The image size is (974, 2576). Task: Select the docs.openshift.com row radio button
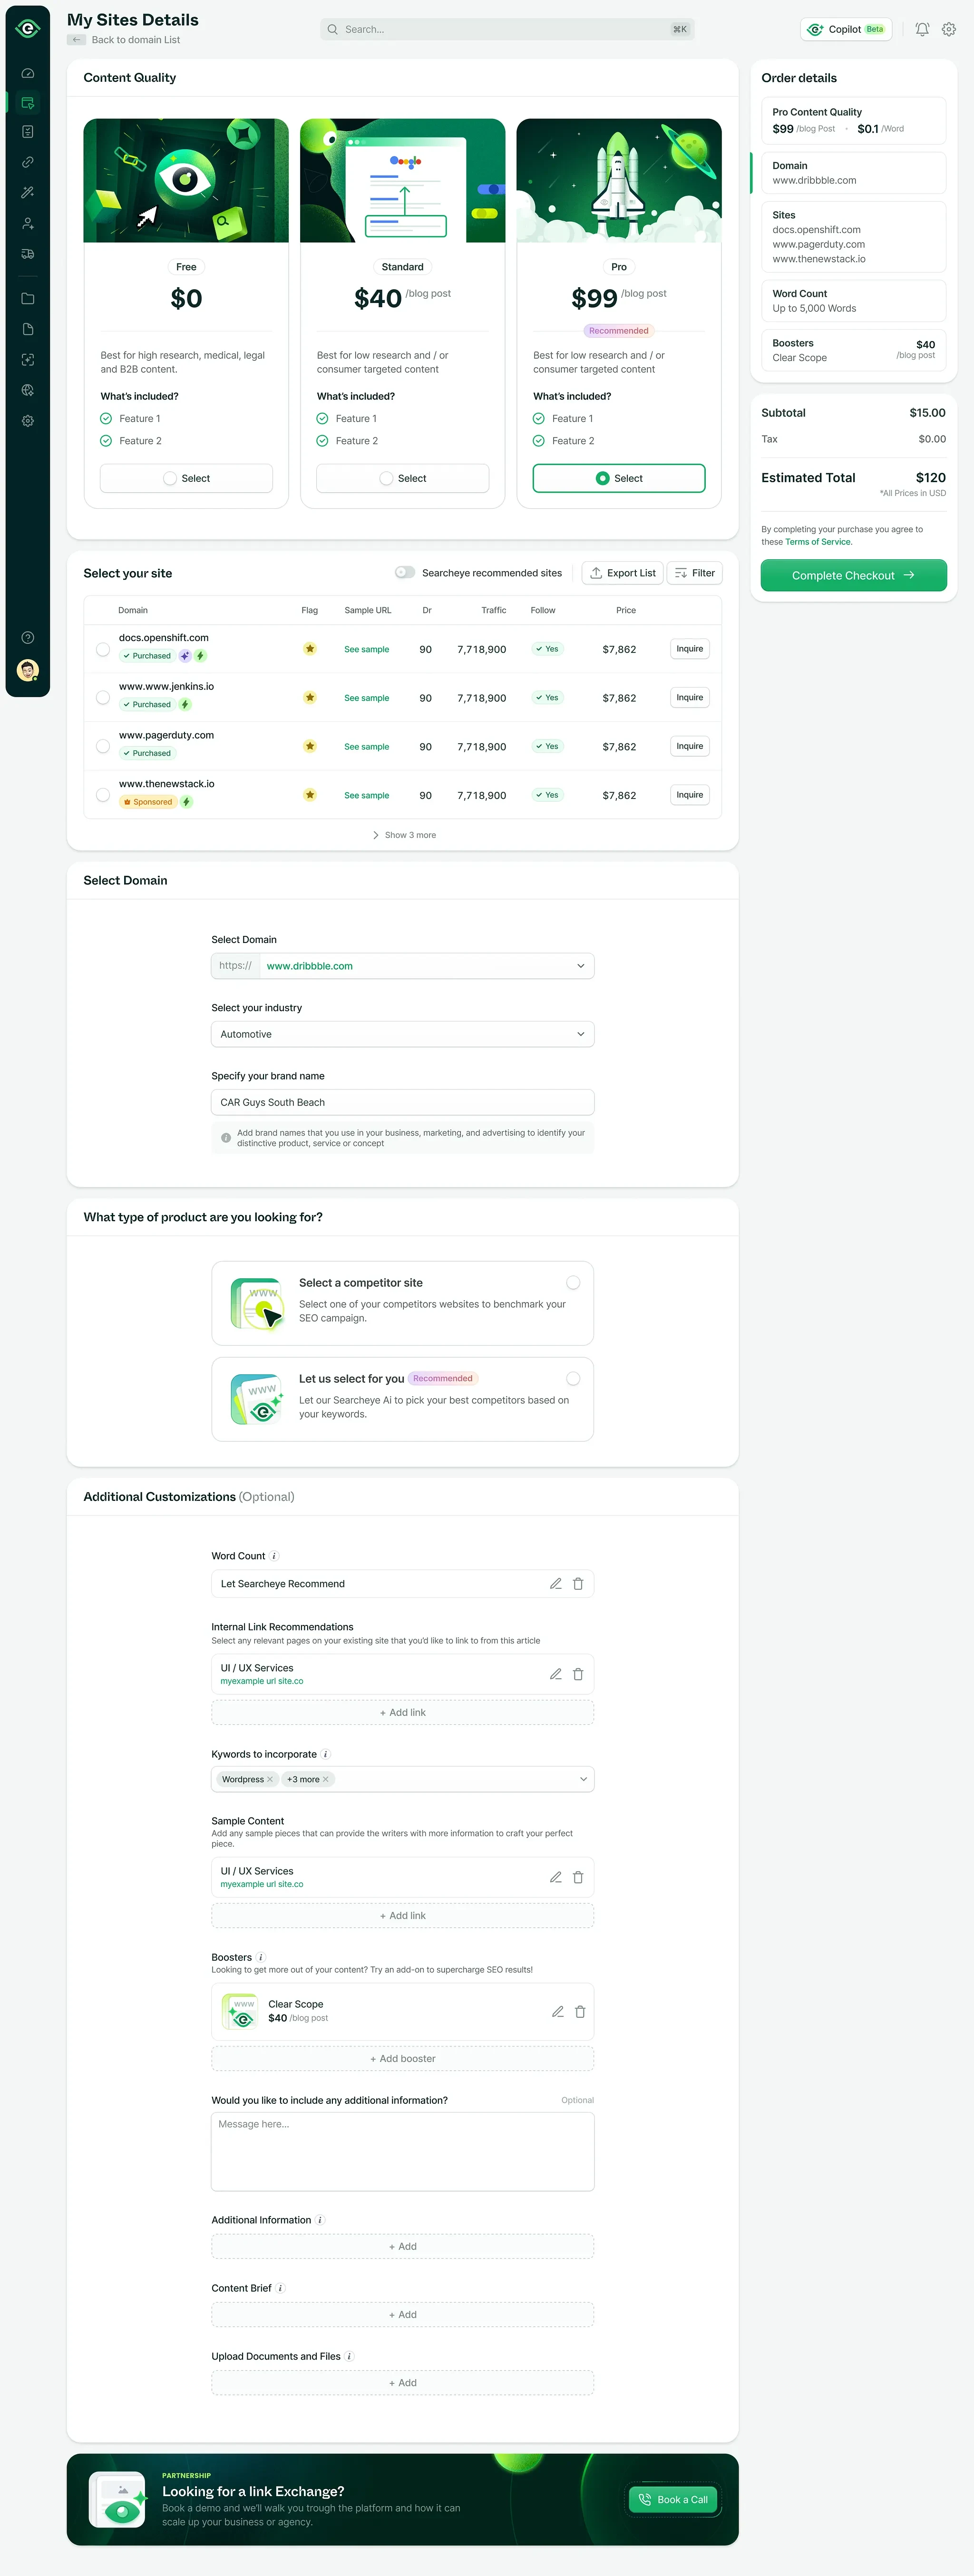tap(103, 649)
